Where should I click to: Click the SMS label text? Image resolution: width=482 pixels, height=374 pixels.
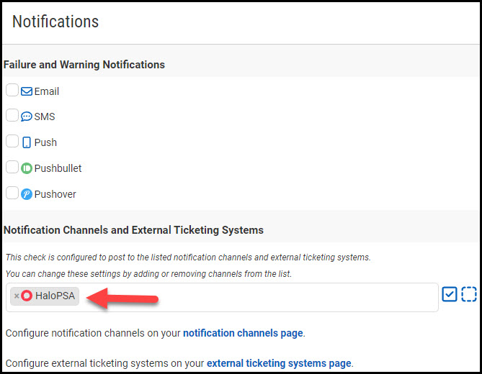45,117
